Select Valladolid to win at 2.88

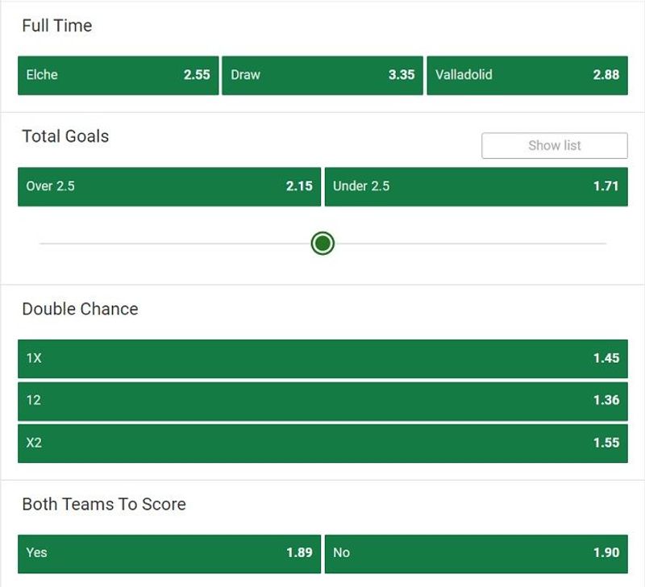point(527,75)
